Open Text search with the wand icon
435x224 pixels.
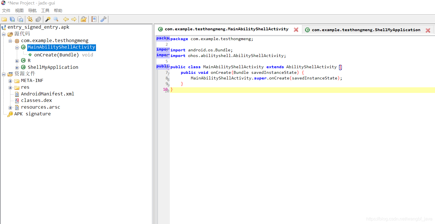pos(48,19)
